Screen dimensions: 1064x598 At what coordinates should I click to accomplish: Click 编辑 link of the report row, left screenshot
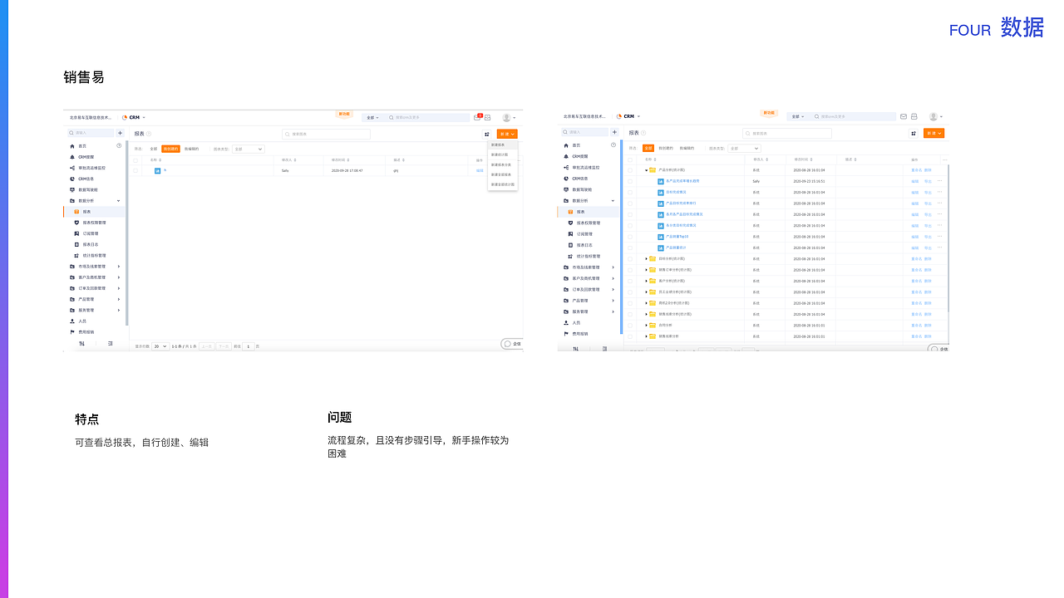click(480, 170)
